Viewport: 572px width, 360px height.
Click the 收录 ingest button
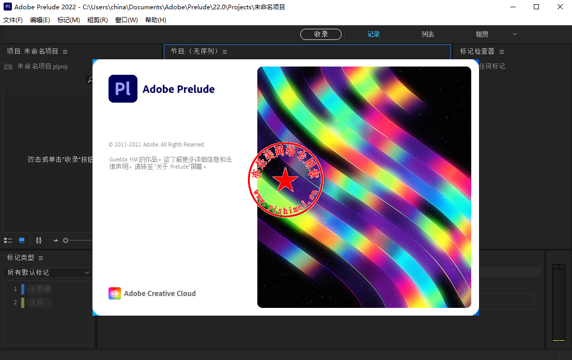click(x=321, y=34)
